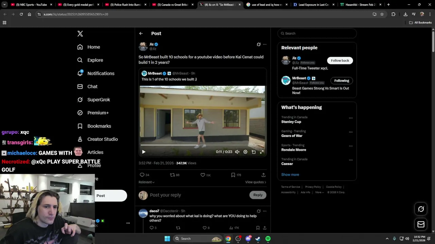Toggle picture-in-picture on the video
This screenshot has height=244, width=435.
click(x=254, y=152)
